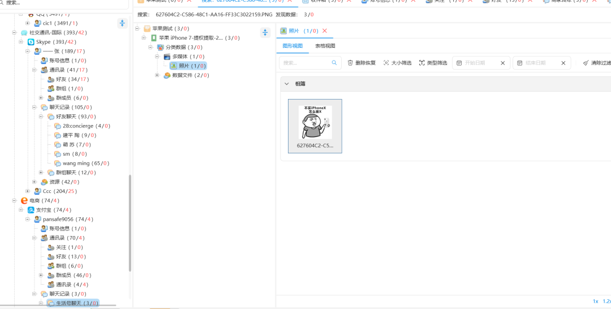
Task: Collapse the 相簿 section chevron
Action: 287,84
